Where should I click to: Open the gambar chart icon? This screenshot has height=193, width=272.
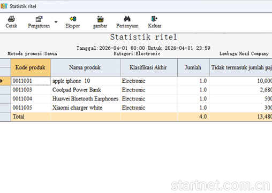[x=100, y=19]
